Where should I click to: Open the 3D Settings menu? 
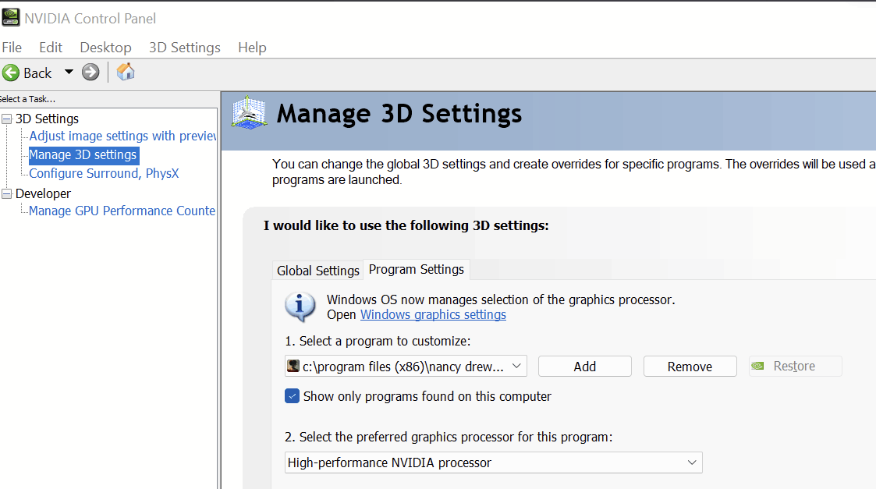click(x=184, y=48)
